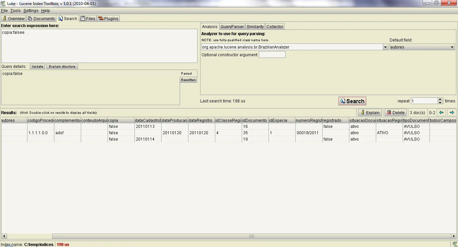Click the copia column header
The width and height of the screenshot is (458, 247).
pyautogui.click(x=121, y=120)
